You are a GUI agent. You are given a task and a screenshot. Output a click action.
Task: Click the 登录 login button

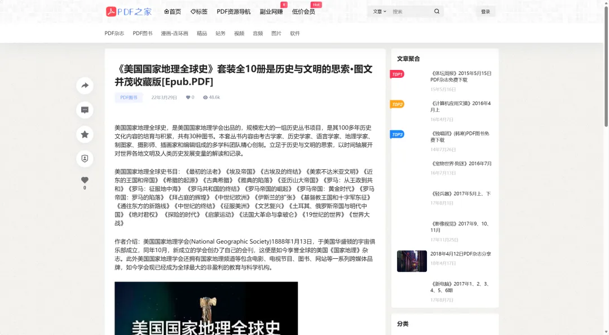click(486, 12)
